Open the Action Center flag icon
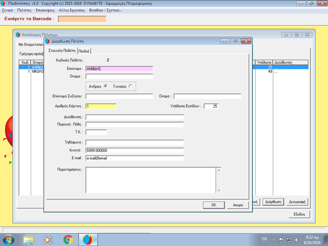Screen dimensions: 328x246 pos(281,240)
